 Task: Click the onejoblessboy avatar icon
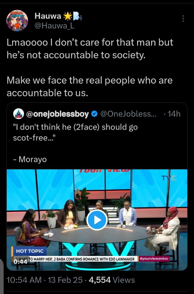click(18, 114)
